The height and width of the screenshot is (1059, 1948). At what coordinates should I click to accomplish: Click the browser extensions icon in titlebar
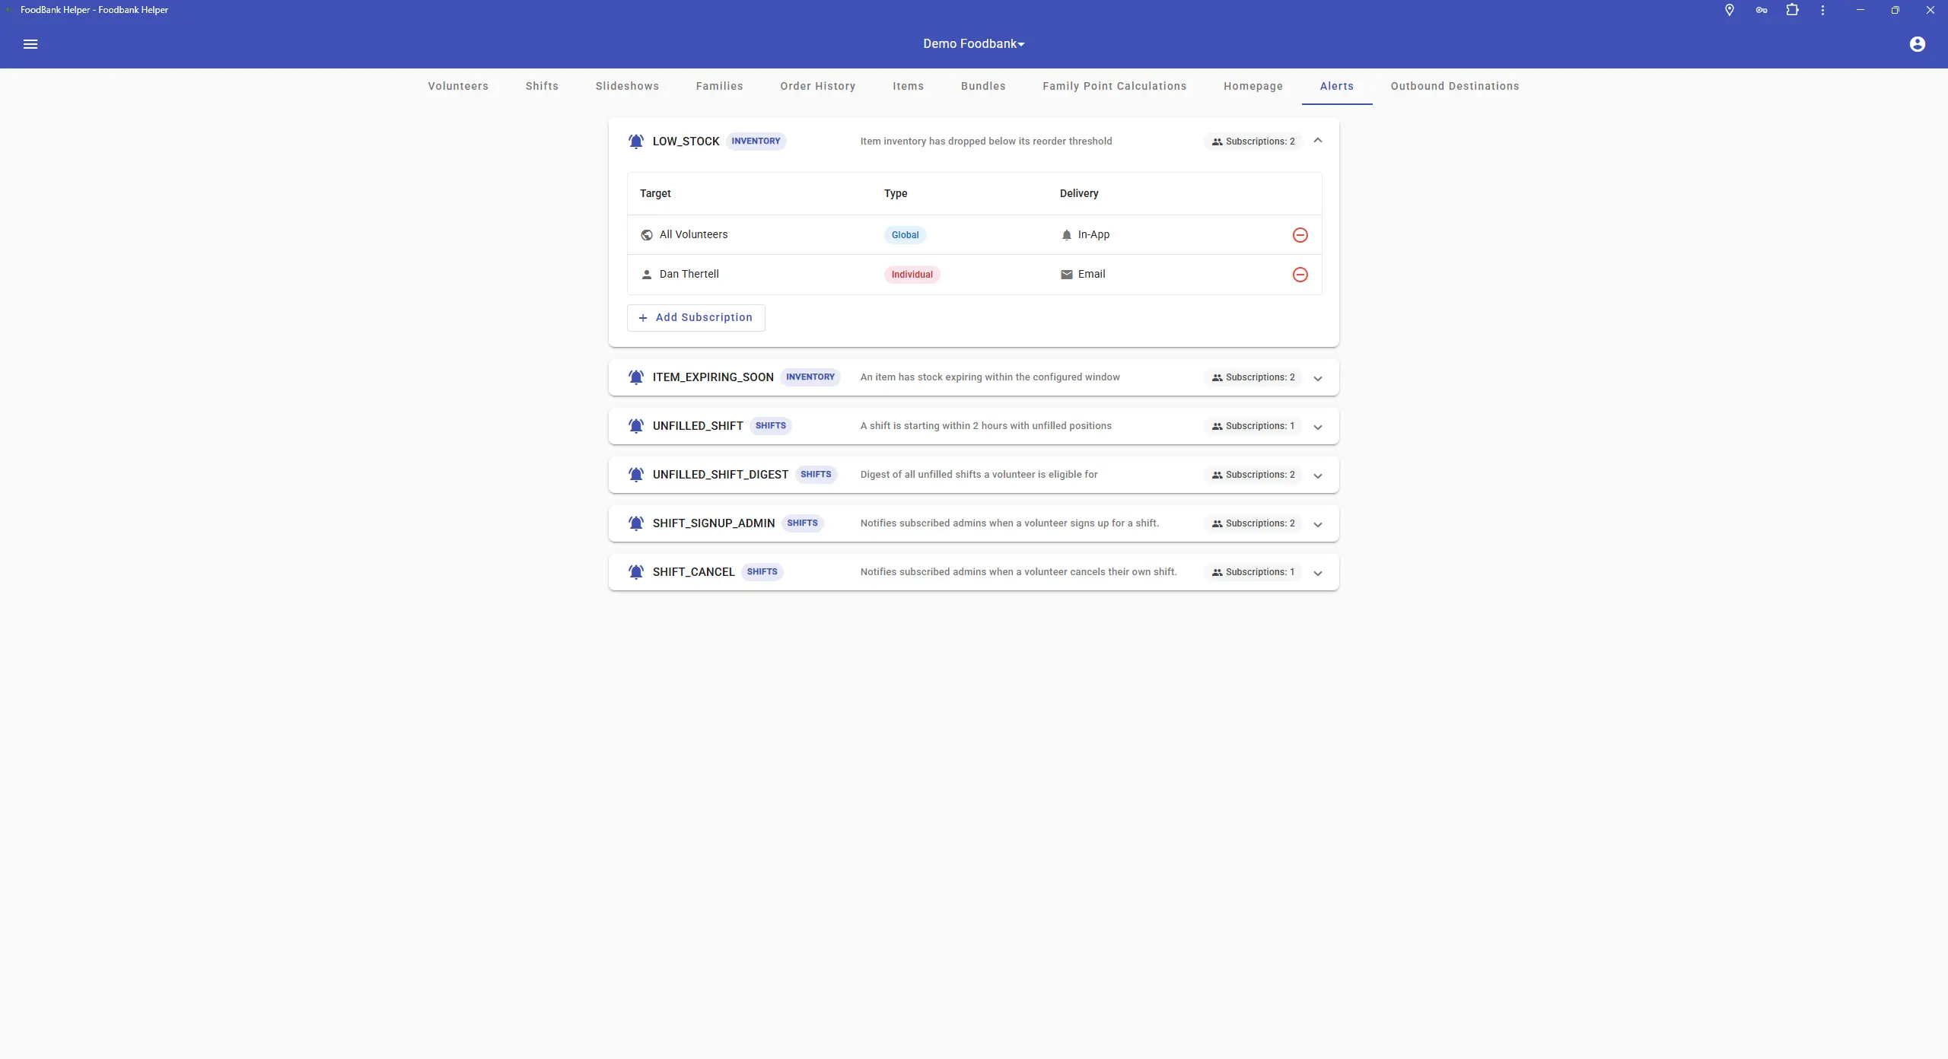pos(1792,10)
